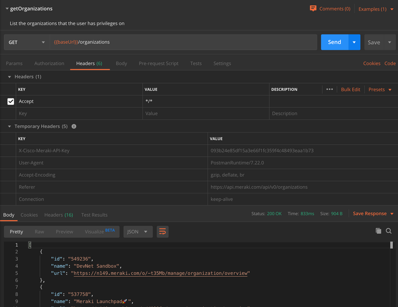The image size is (398, 307).
Task: Open search in response body
Action: pos(389,231)
